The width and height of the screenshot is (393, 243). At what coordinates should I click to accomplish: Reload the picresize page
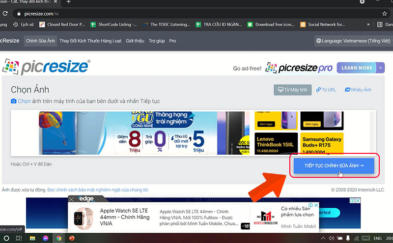5,14
